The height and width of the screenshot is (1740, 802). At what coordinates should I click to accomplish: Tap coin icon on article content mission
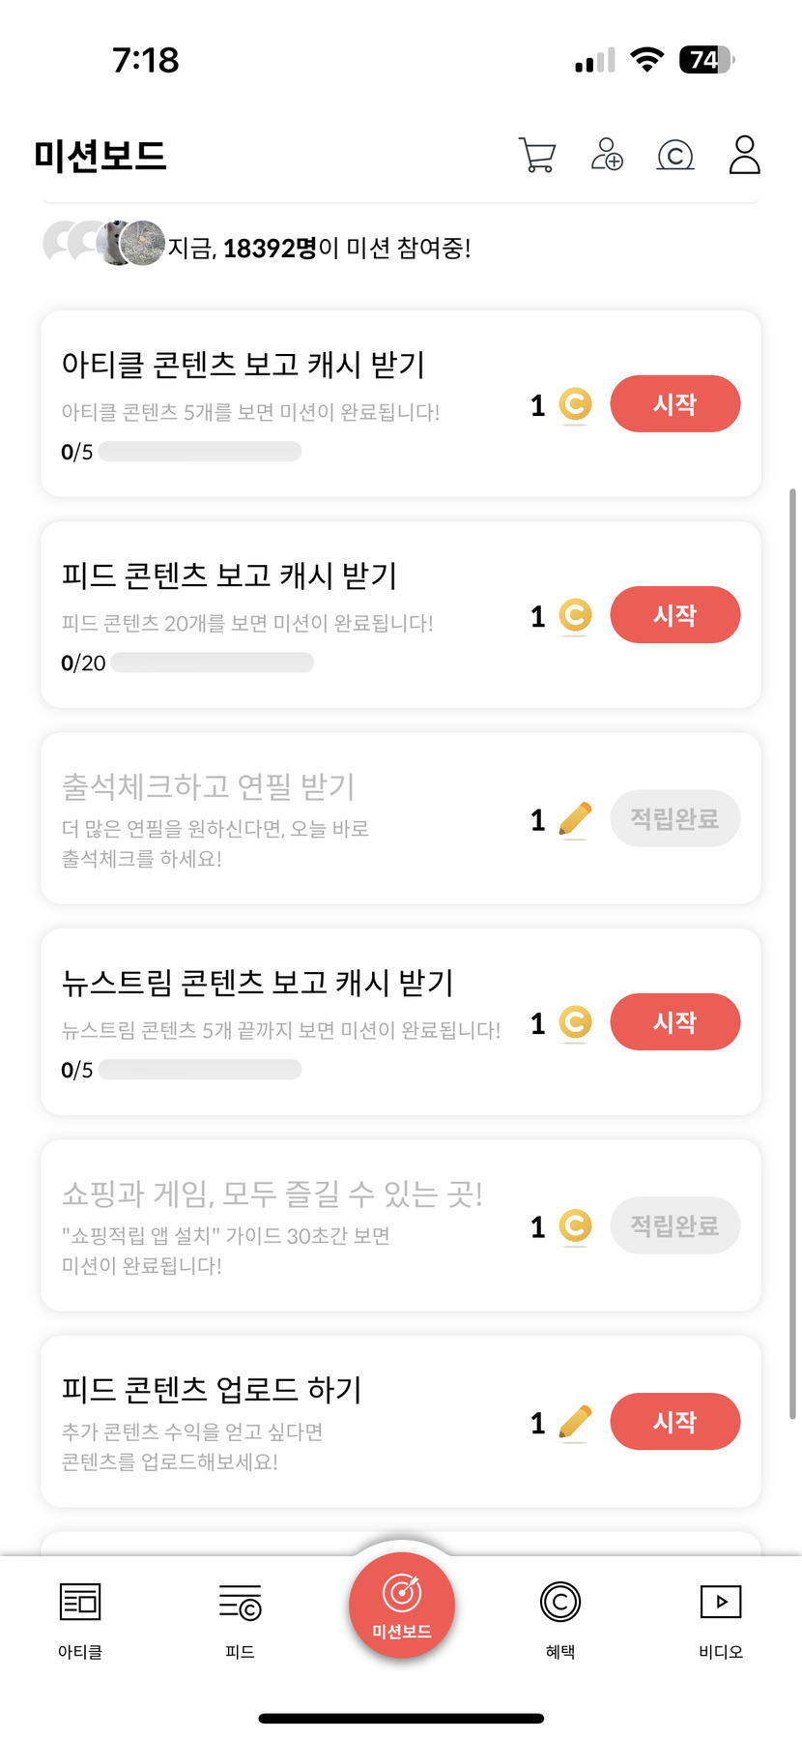[x=575, y=404]
